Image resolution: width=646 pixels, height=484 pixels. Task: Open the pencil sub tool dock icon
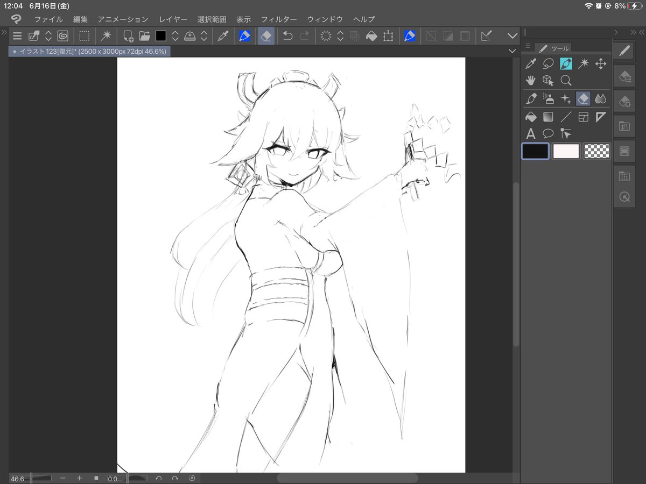point(624,51)
